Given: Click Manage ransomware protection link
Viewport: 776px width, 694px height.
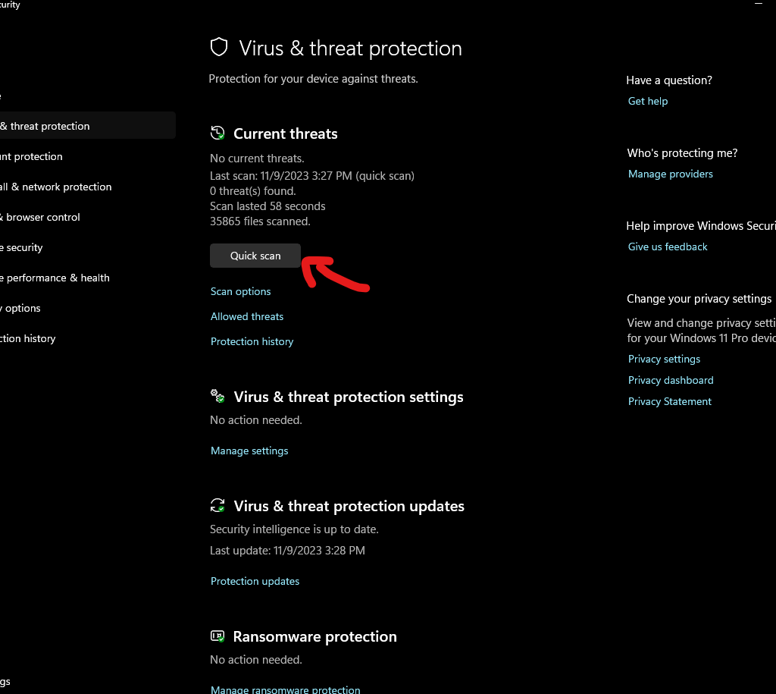Looking at the screenshot, I should [285, 689].
